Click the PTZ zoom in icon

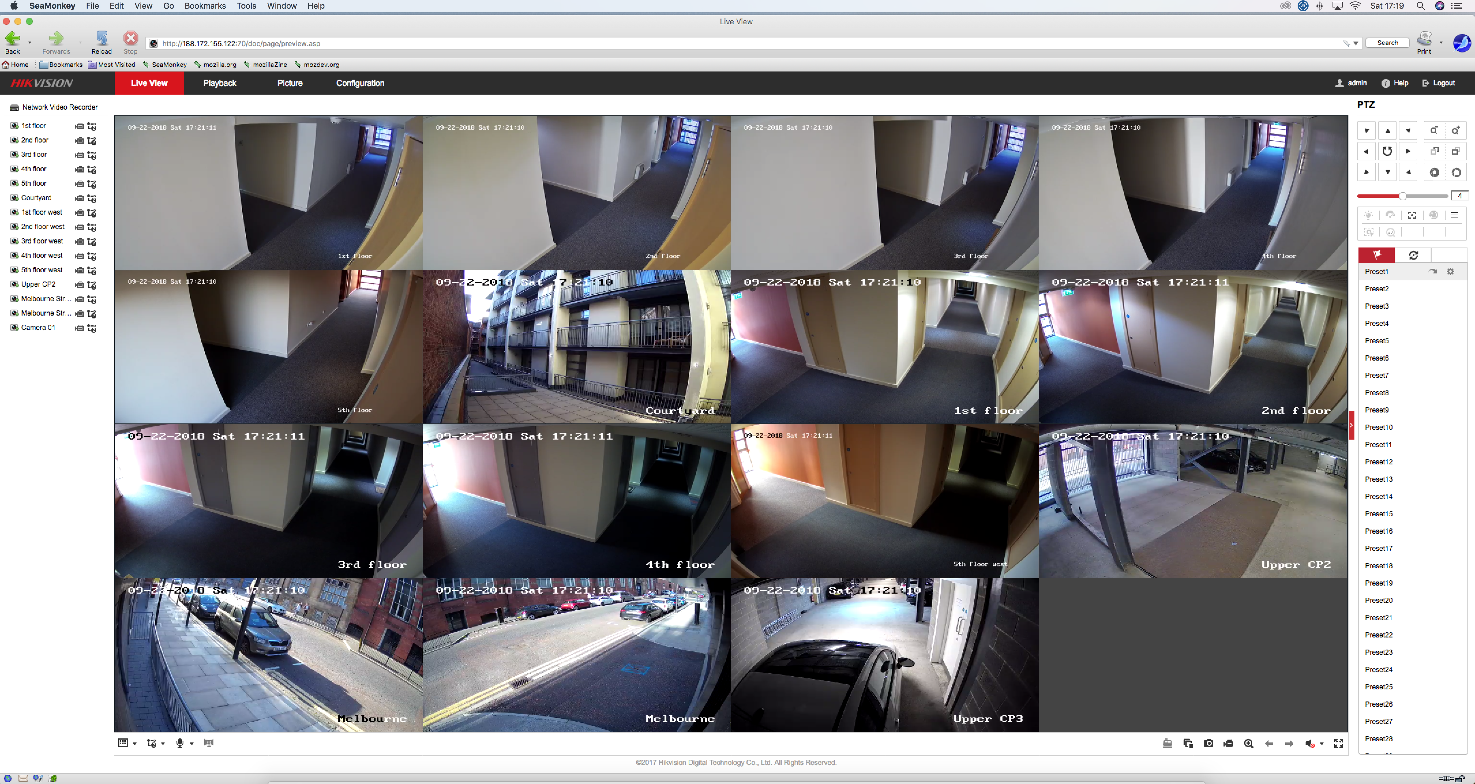(x=1455, y=131)
